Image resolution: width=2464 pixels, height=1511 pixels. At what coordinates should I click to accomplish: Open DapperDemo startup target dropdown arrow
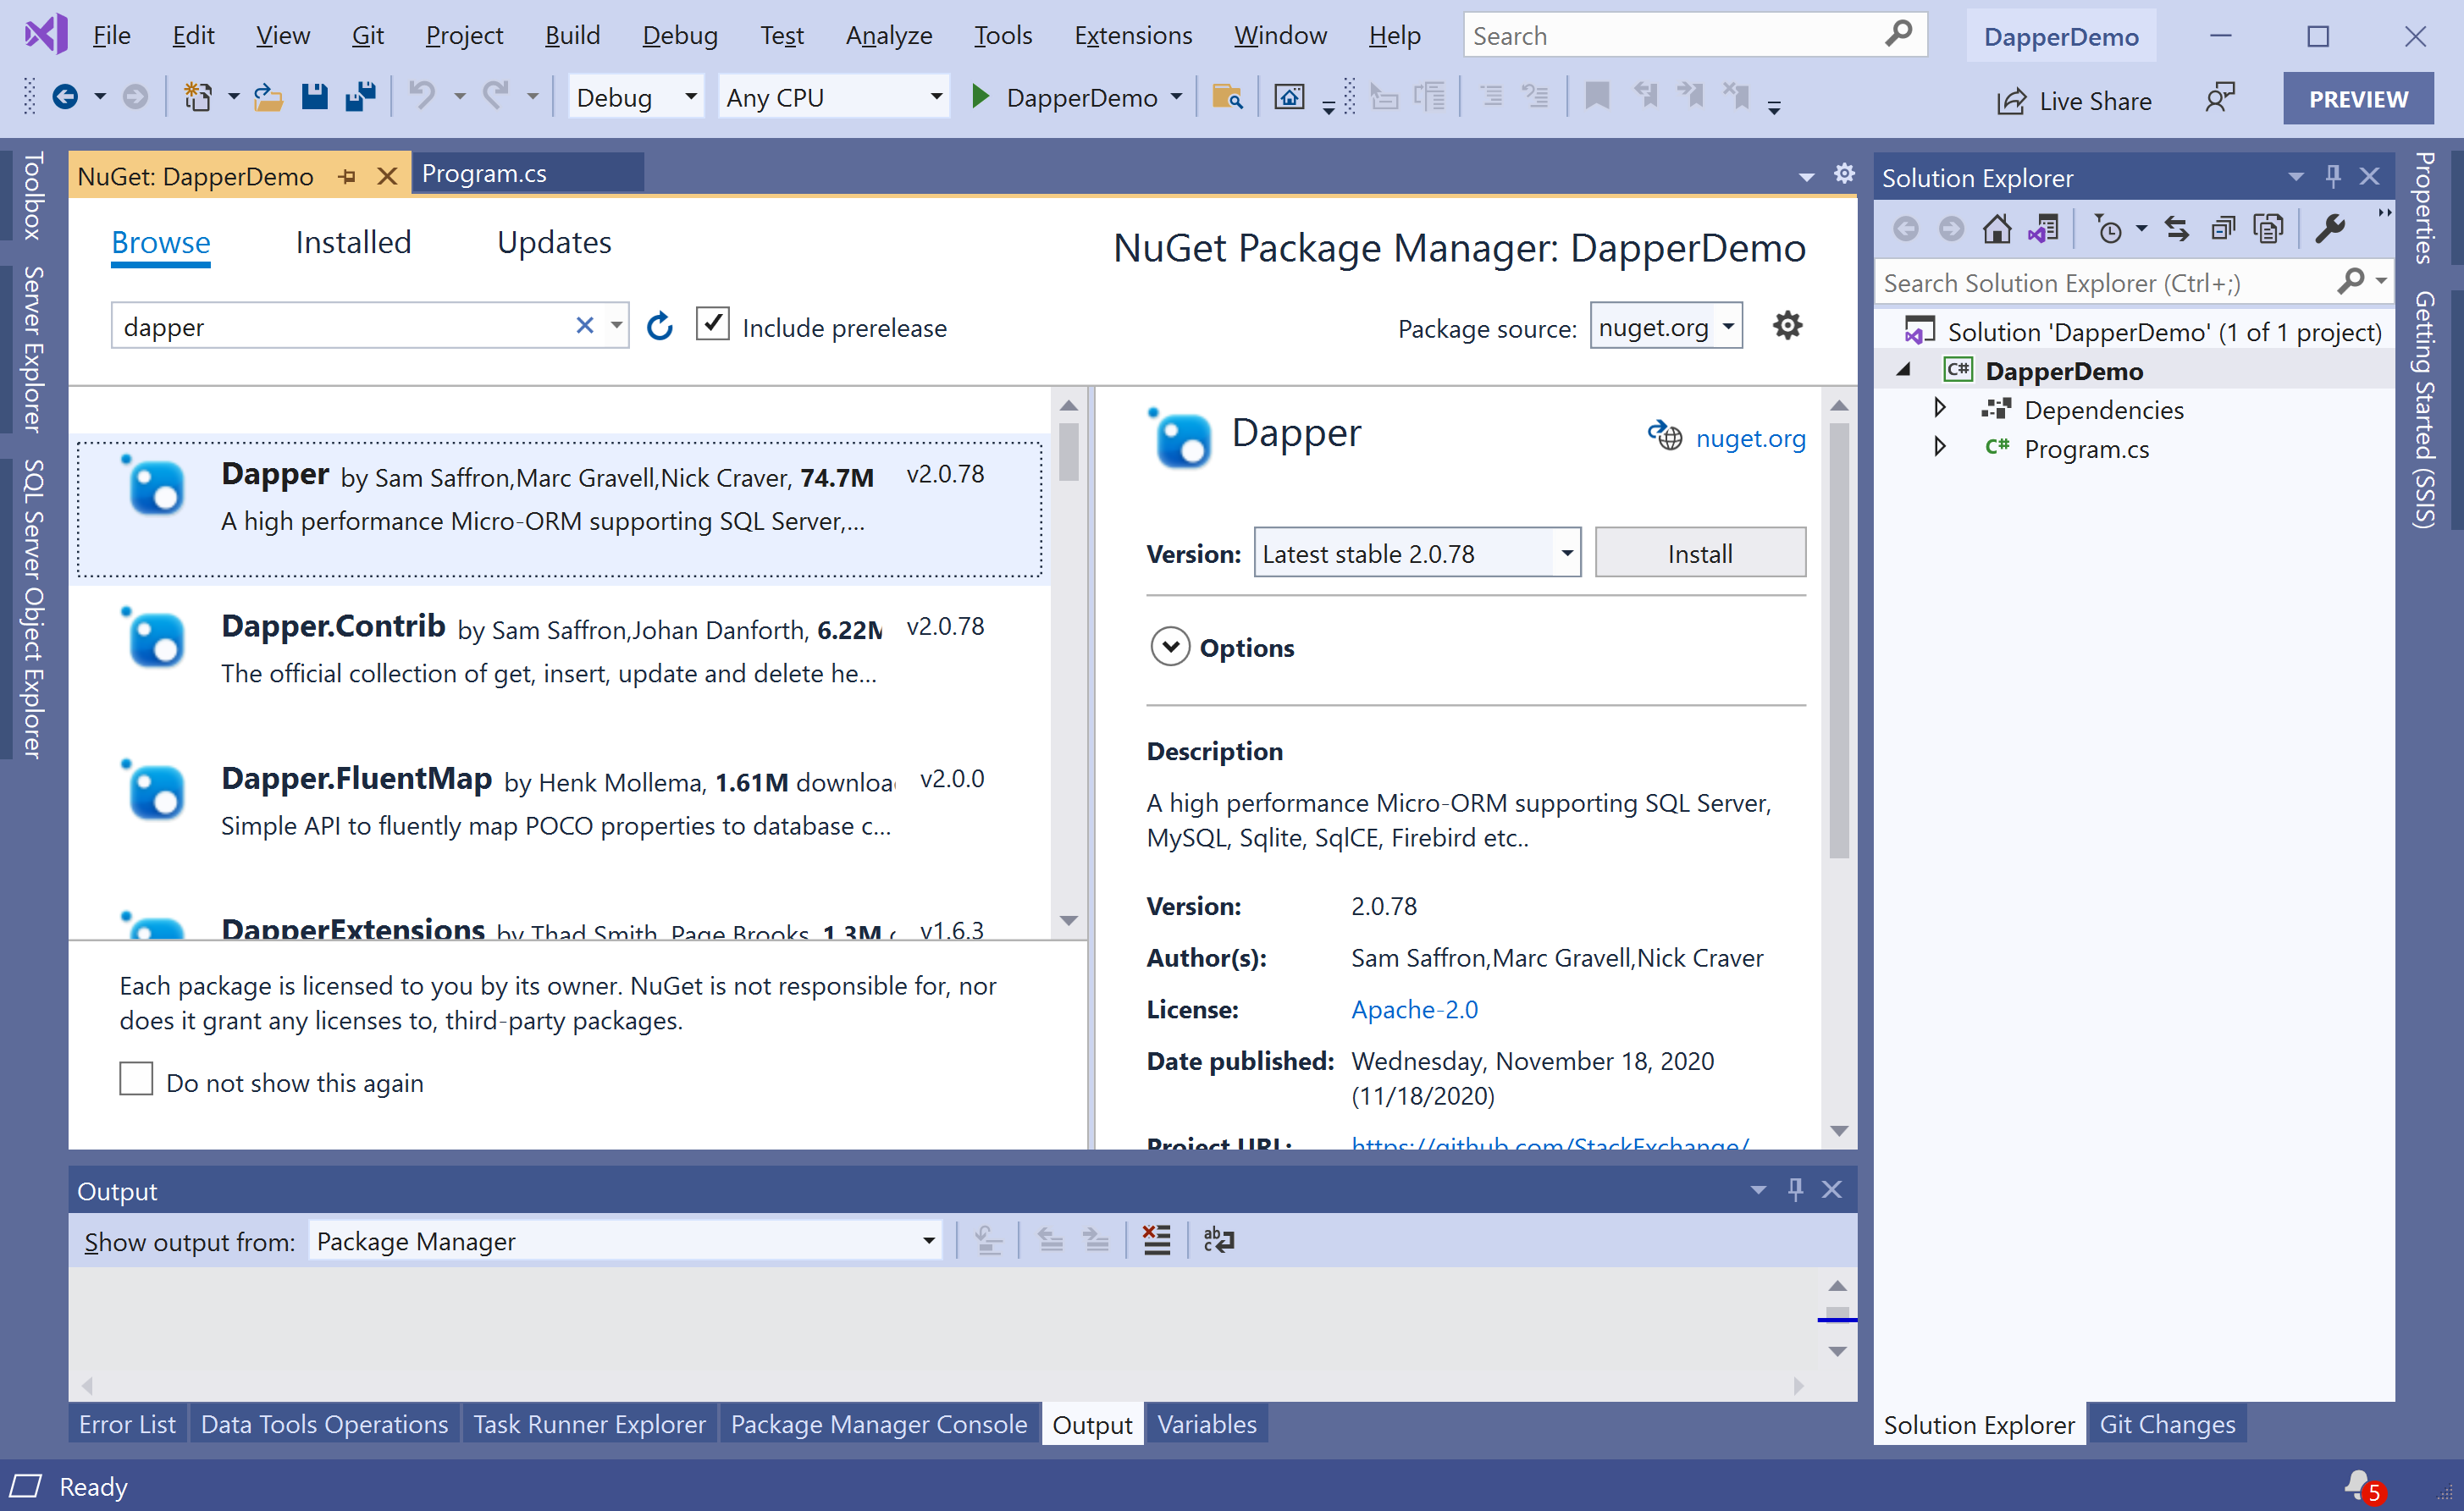pyautogui.click(x=1176, y=97)
